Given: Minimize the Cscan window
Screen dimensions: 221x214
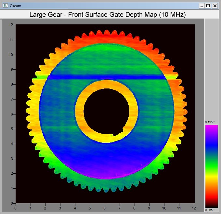Looking at the screenshot, I should (202, 6).
